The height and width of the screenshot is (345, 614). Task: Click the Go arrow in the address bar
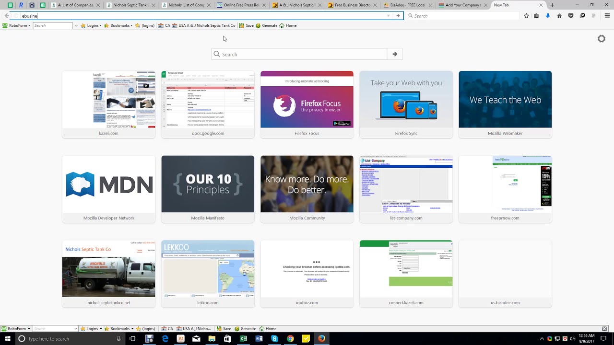coord(398,16)
